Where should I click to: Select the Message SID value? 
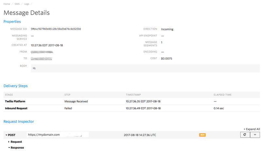[56, 29]
